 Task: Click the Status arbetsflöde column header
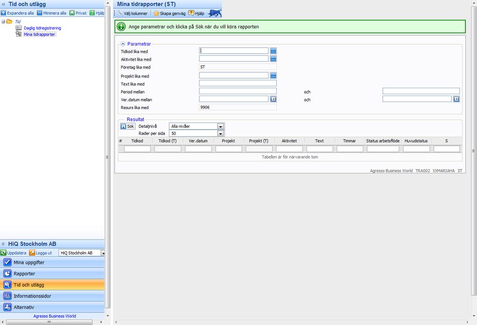(x=383, y=141)
